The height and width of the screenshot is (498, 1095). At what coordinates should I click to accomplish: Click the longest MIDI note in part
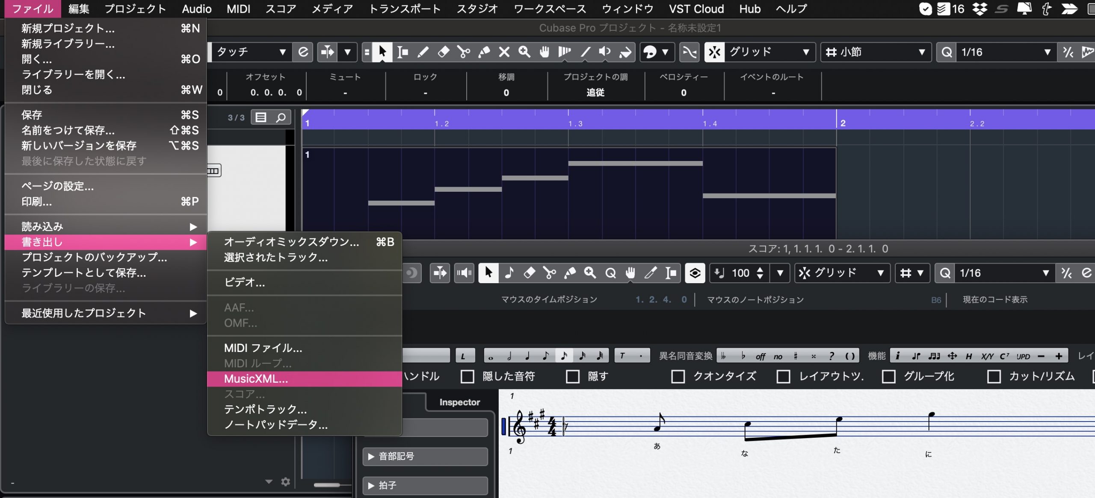[635, 163]
